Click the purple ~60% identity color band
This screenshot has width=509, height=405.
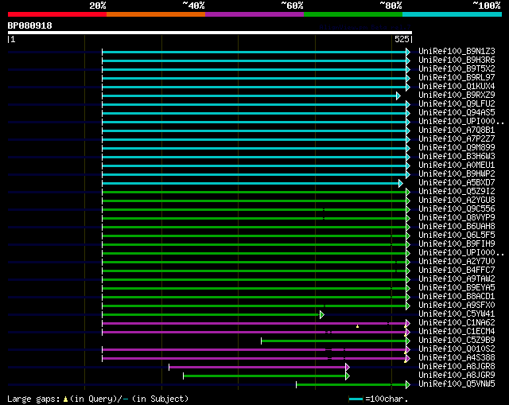(x=254, y=14)
